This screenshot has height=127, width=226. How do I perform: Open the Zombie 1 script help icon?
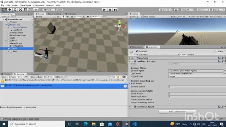coord(219,61)
